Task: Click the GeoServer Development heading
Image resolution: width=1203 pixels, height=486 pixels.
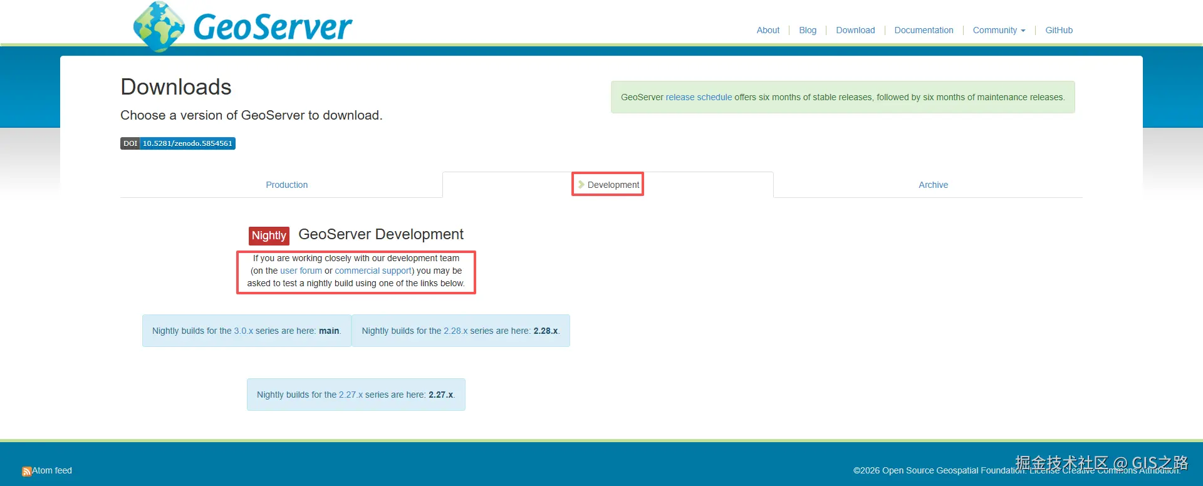Action: [381, 234]
